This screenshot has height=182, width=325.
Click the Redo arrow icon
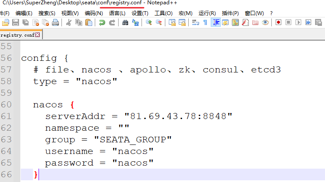pyautogui.click(x=112, y=22)
